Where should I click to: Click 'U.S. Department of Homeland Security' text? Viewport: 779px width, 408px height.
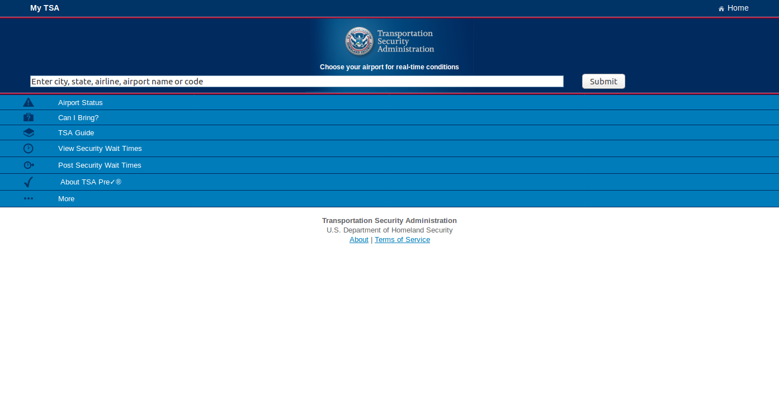390,230
